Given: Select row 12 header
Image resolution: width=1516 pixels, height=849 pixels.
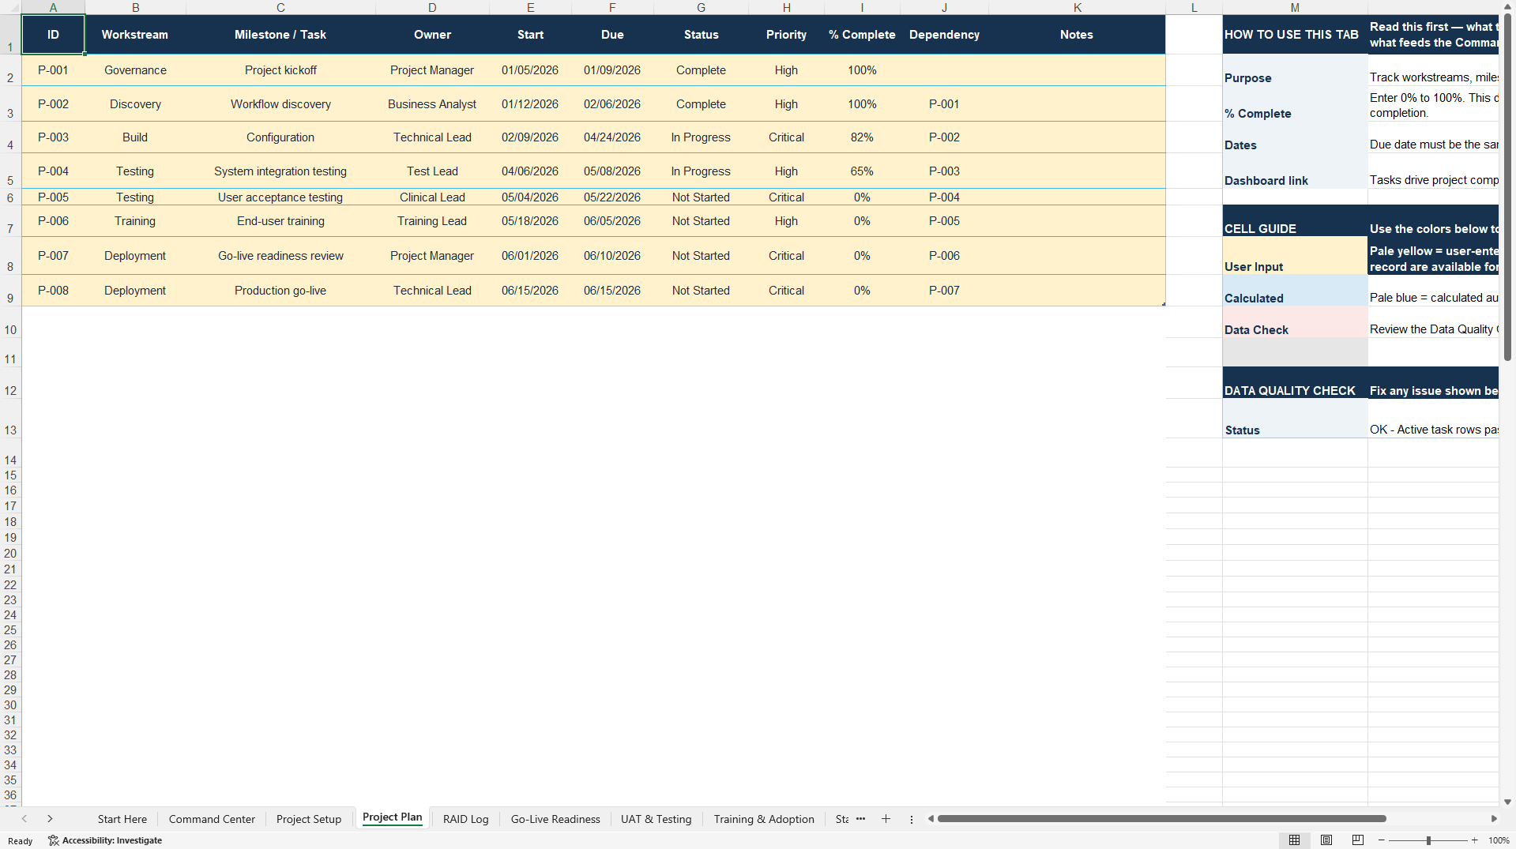Looking at the screenshot, I should (x=10, y=383).
